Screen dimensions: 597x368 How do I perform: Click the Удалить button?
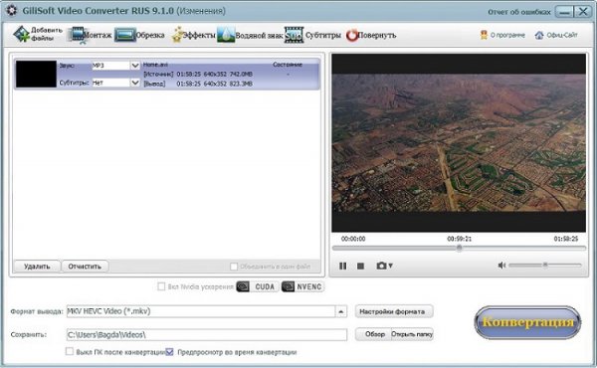coord(37,267)
